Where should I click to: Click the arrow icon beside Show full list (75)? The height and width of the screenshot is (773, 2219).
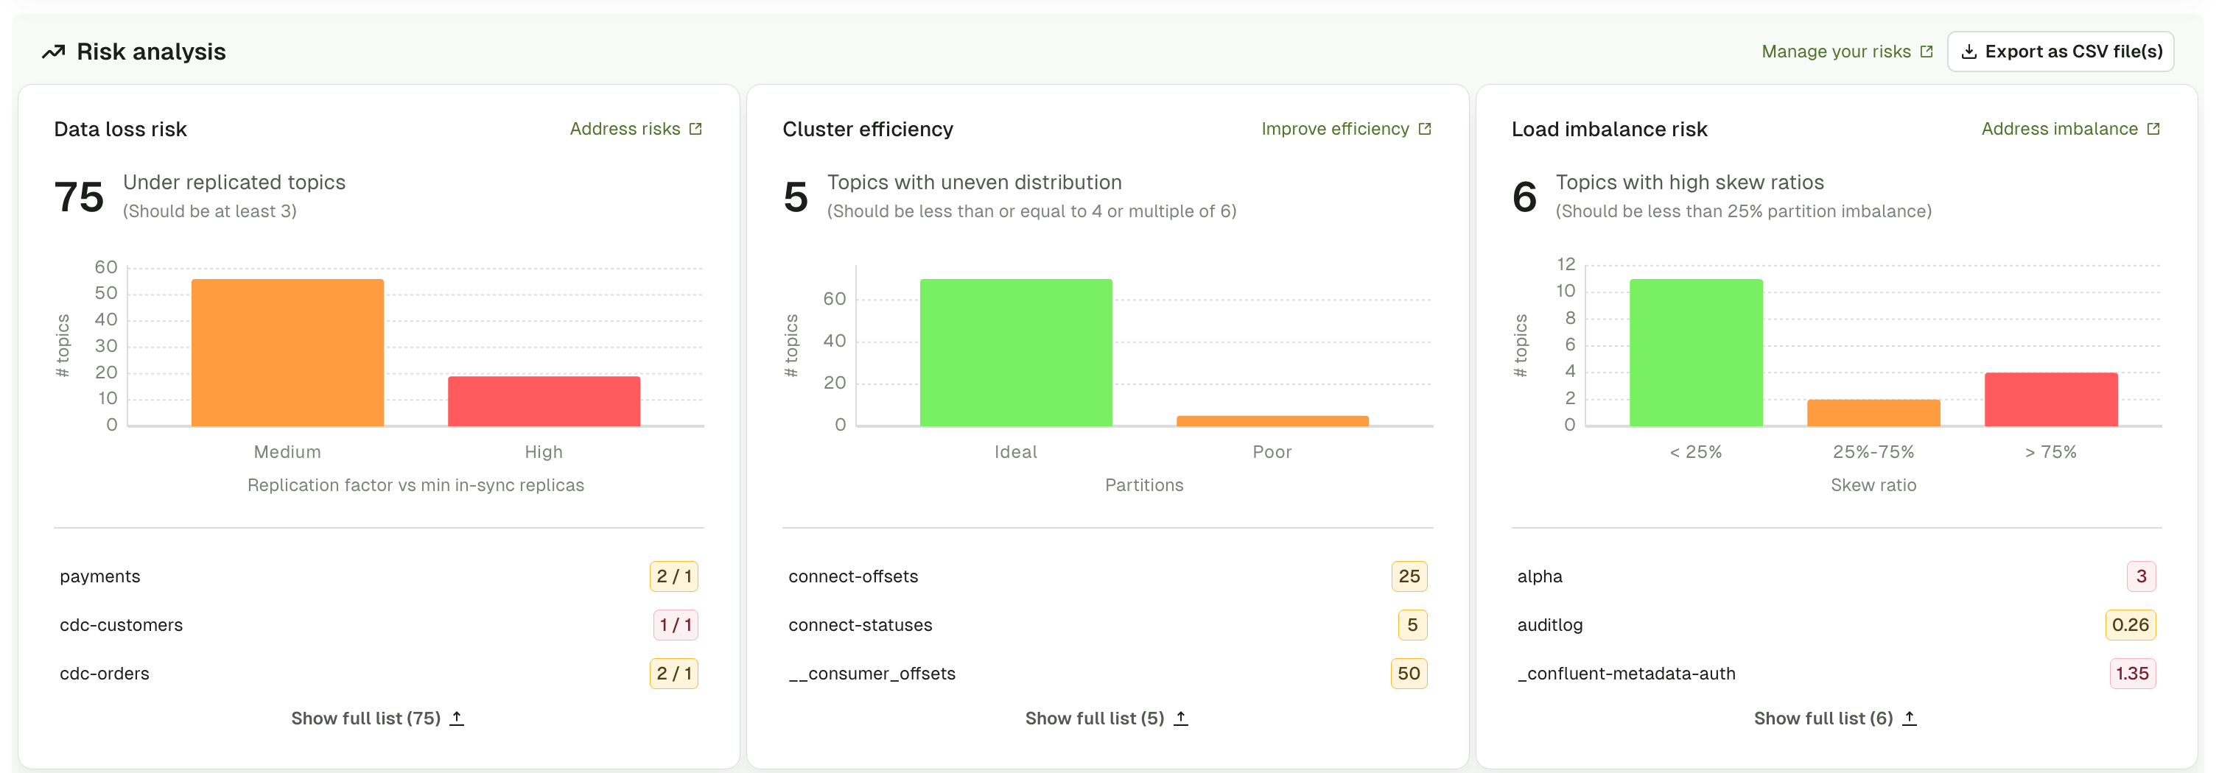(x=458, y=717)
